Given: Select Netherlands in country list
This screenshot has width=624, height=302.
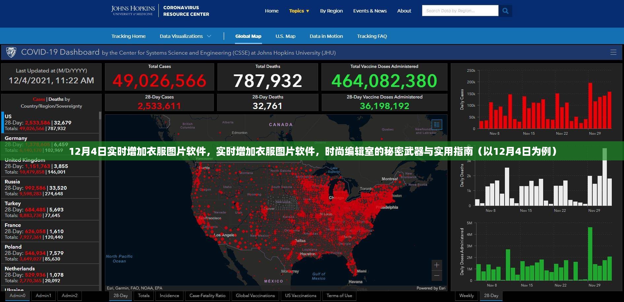Looking at the screenshot, I should 50,275.
